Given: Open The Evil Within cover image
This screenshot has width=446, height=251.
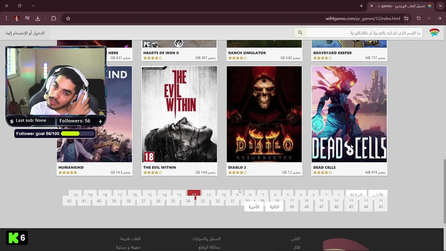Looking at the screenshot, I should [179, 114].
